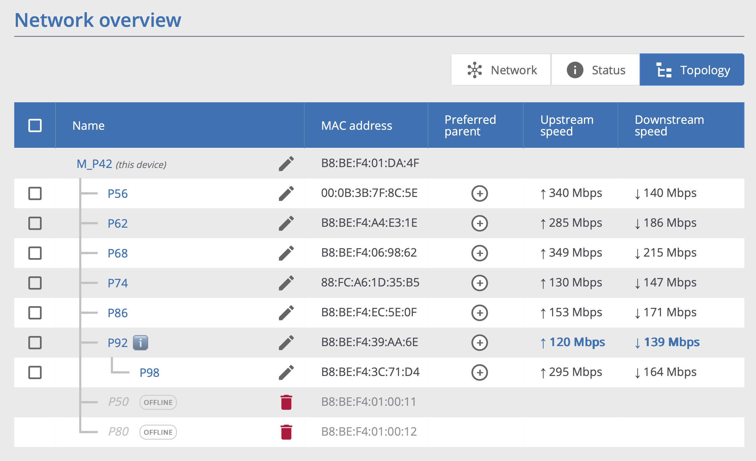Open device P68 details
Screen dimensions: 756x461
click(117, 253)
